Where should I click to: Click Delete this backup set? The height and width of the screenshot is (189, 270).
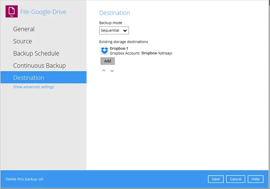point(25,179)
